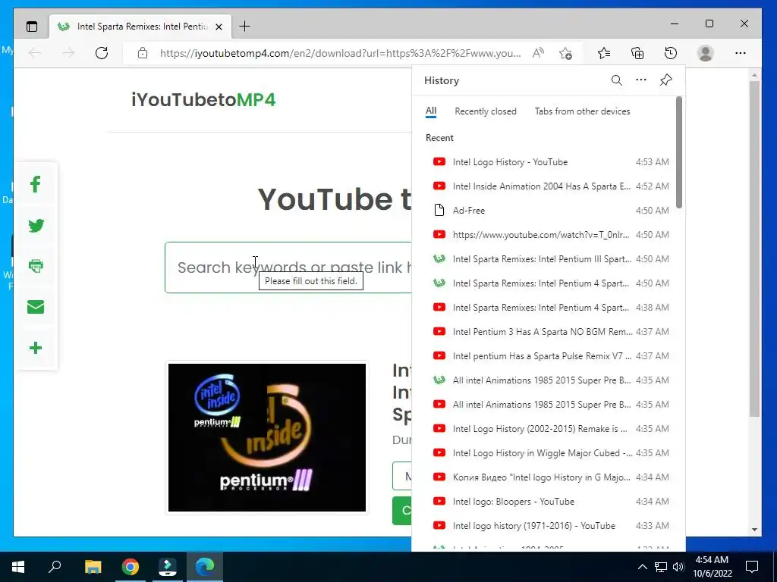Screen dimensions: 777x582
Task: Share page on Facebook
Action: [36, 185]
